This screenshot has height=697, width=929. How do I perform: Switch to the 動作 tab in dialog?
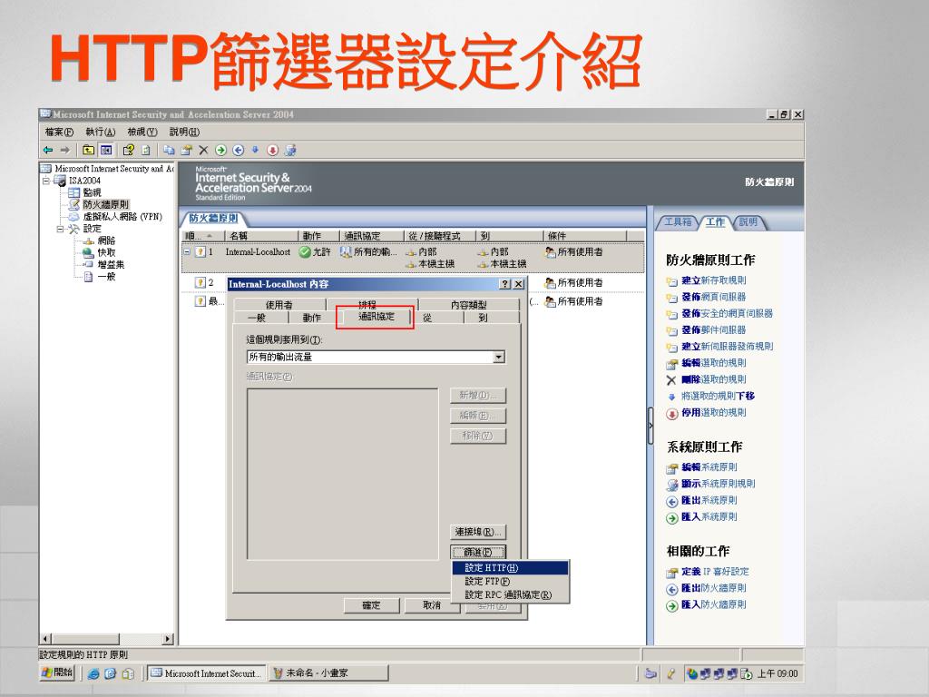pos(312,318)
